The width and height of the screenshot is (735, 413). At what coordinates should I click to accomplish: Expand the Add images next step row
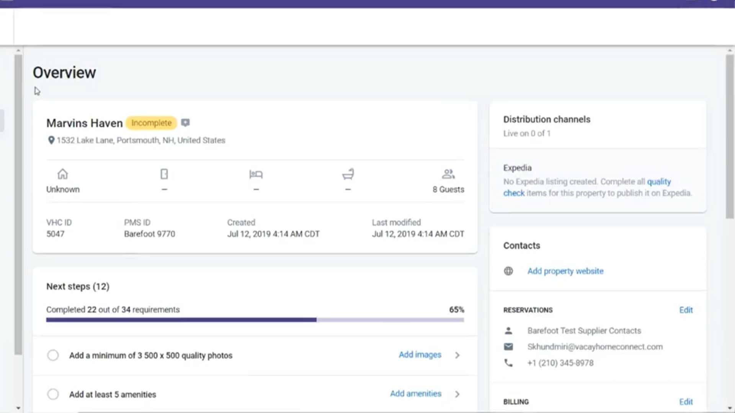point(457,355)
